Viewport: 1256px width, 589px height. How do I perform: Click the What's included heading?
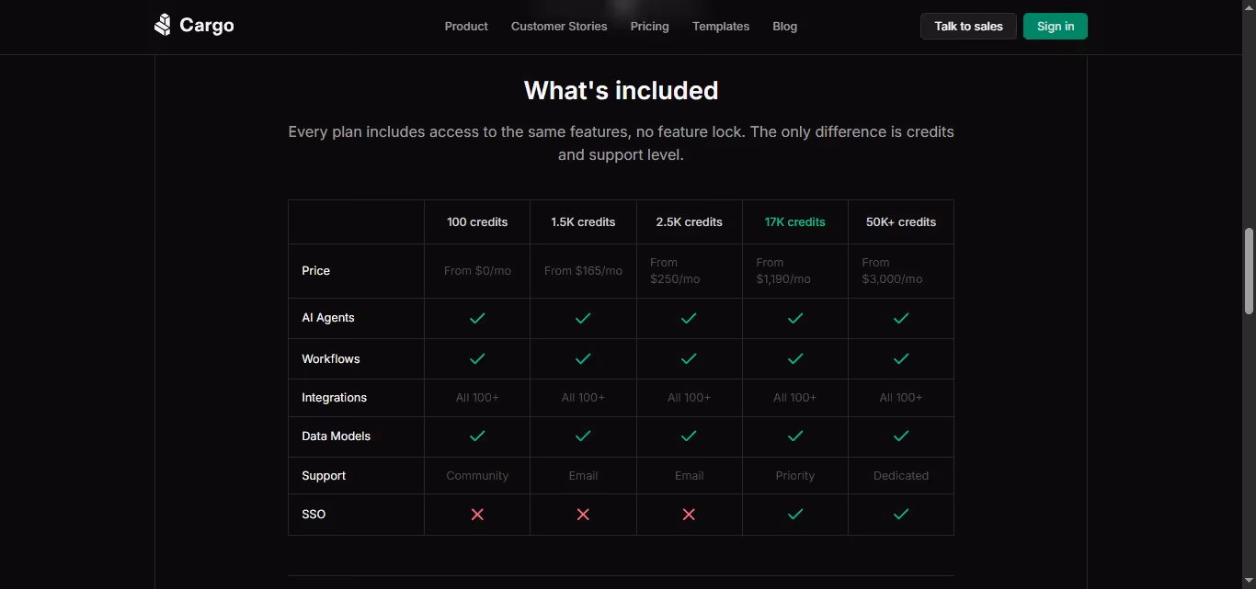[621, 90]
